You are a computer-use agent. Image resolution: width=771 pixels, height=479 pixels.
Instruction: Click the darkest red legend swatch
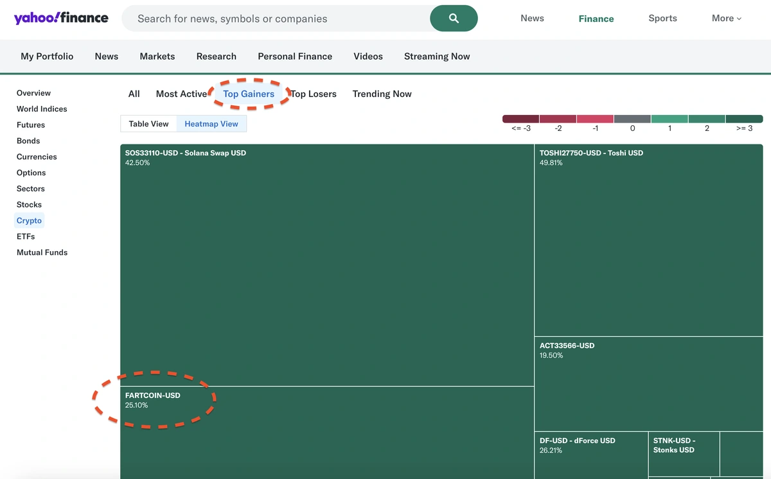[520, 119]
